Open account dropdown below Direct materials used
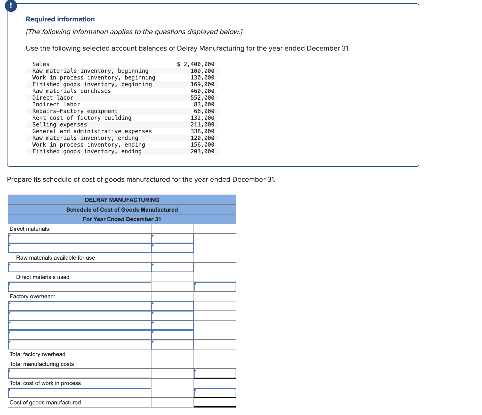This screenshot has width=482, height=415. (x=79, y=287)
